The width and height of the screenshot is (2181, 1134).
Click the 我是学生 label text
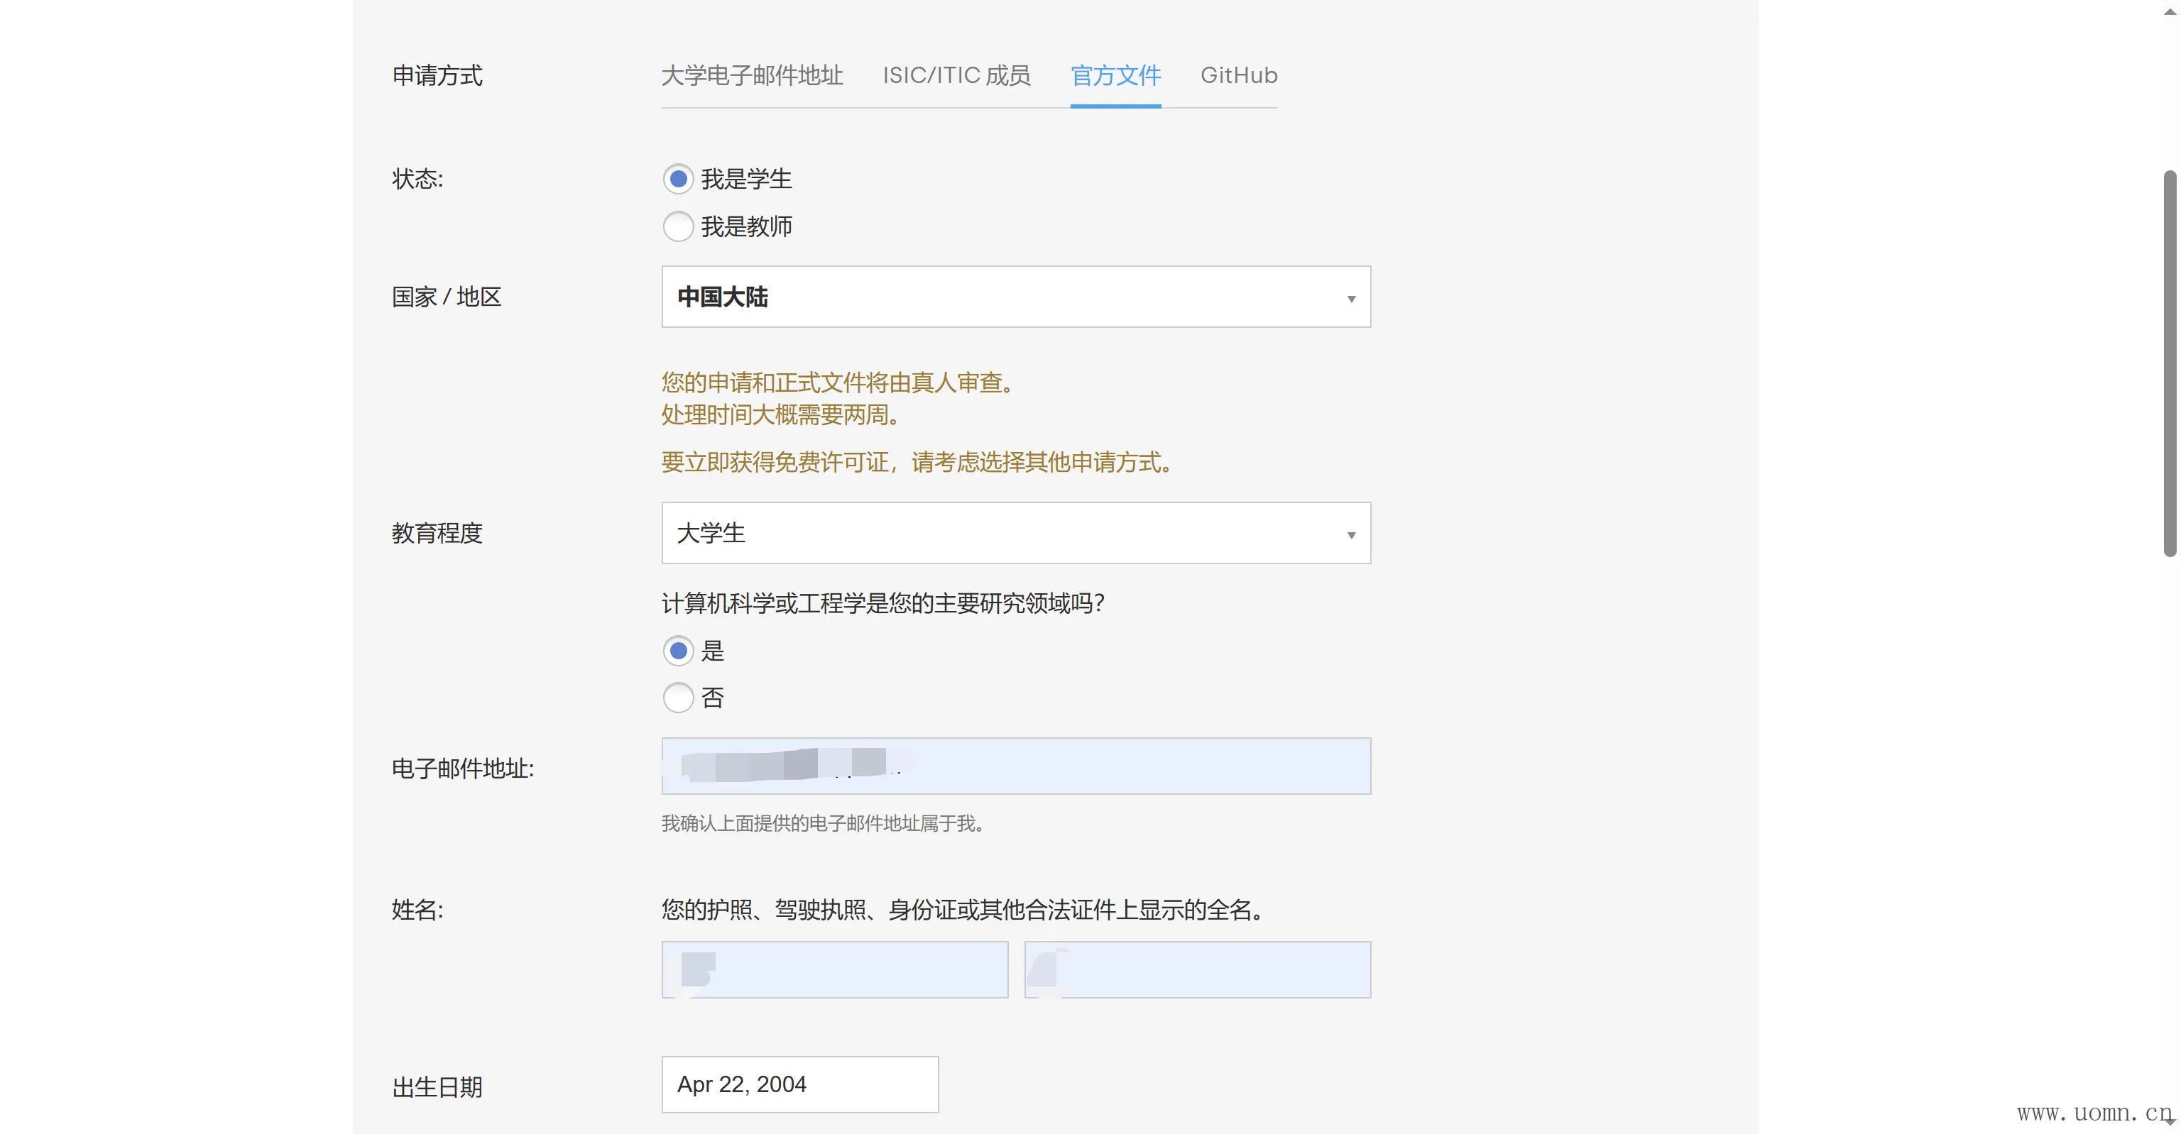746,180
